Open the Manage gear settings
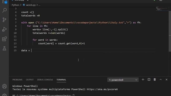This screenshot has height=96, width=171. (4, 95)
